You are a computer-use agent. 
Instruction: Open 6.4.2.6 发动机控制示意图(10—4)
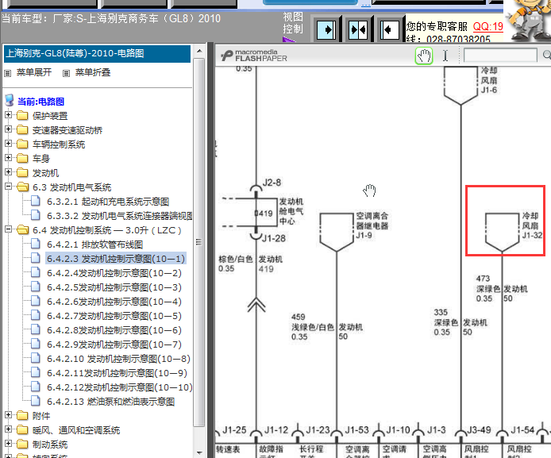(114, 302)
